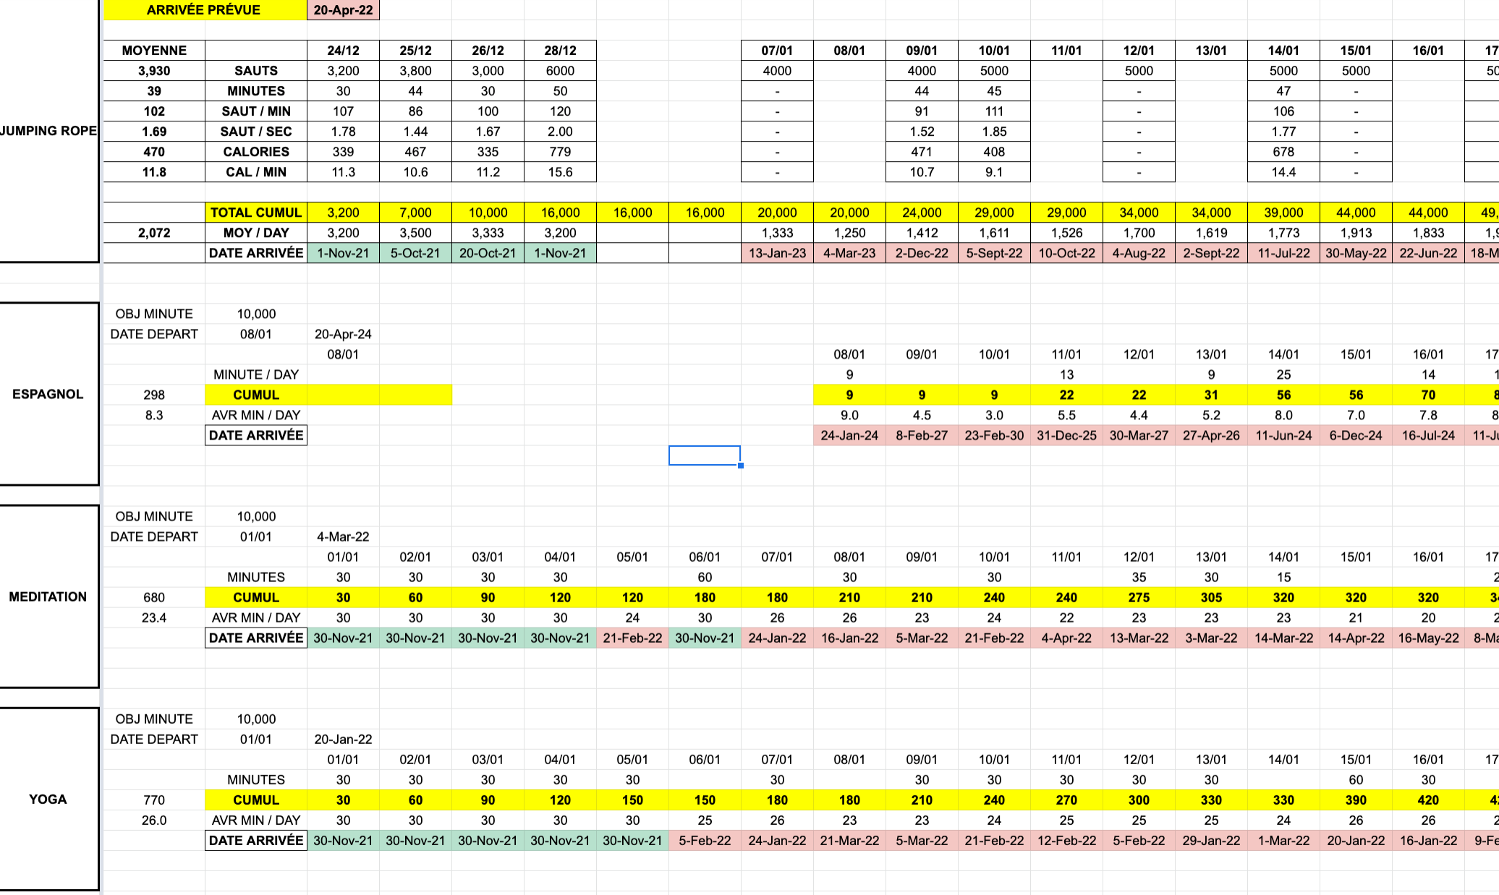Click the 2,072 average per day cell

(x=154, y=233)
